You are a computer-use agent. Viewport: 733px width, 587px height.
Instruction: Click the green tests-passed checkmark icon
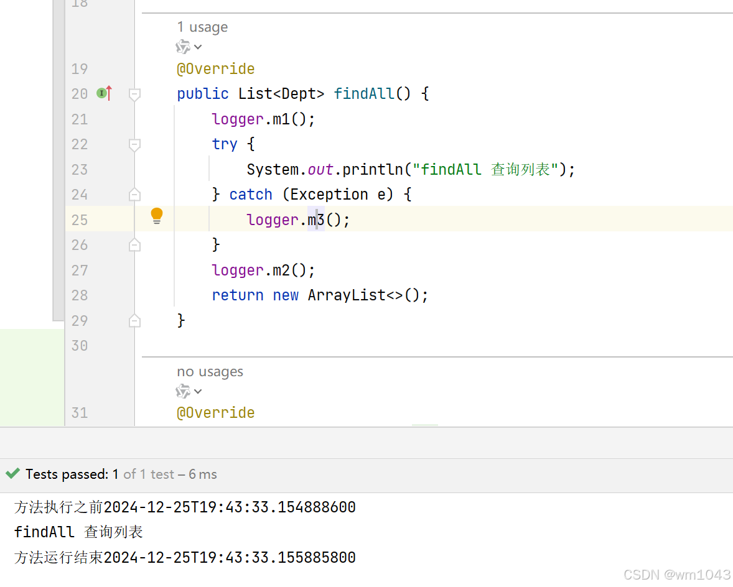tap(12, 473)
